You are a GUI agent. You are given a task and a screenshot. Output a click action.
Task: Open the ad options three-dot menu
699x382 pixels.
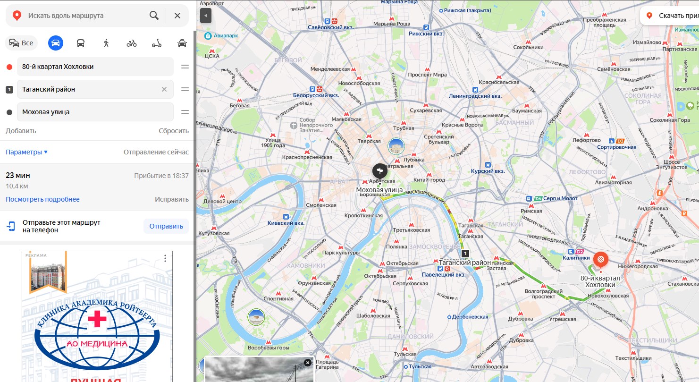pos(165,258)
